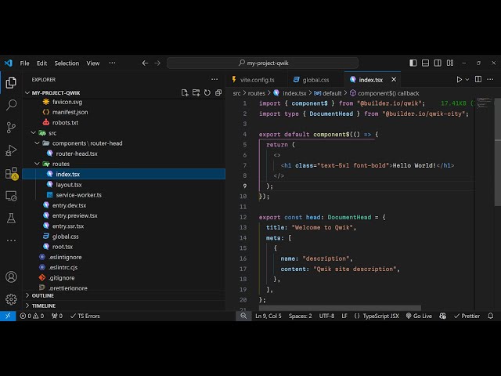The image size is (501, 376).
Task: Open the Testing flask icon view
Action: (x=11, y=218)
